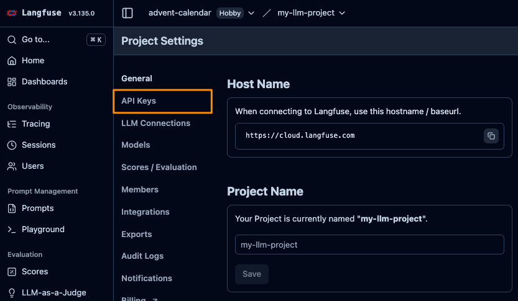Copy the hostname URL to clipboard

pyautogui.click(x=491, y=136)
